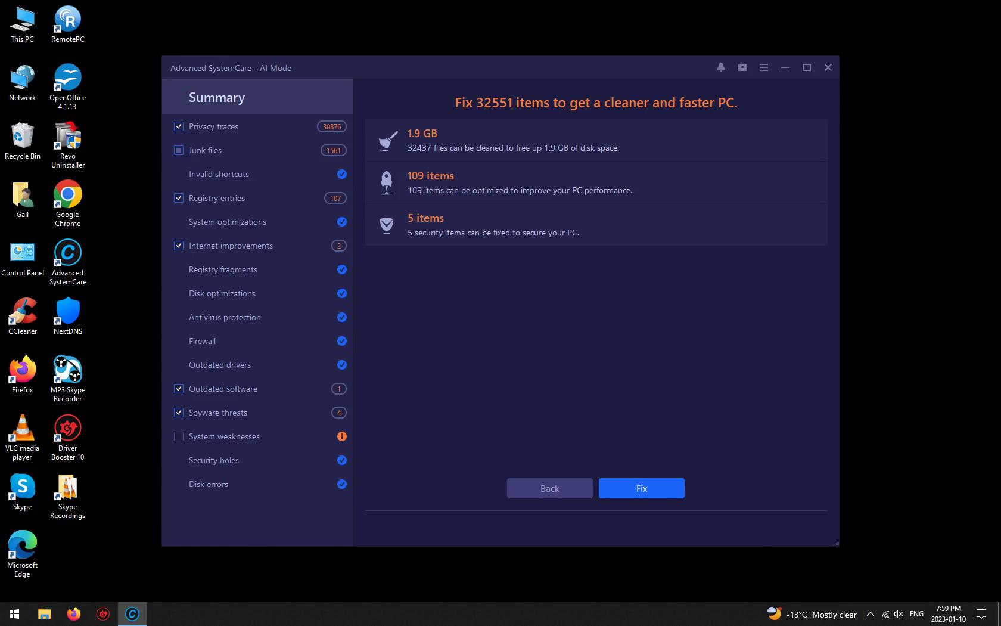1001x626 pixels.
Task: Open Driver Booster 10 desktop icon
Action: (67, 438)
